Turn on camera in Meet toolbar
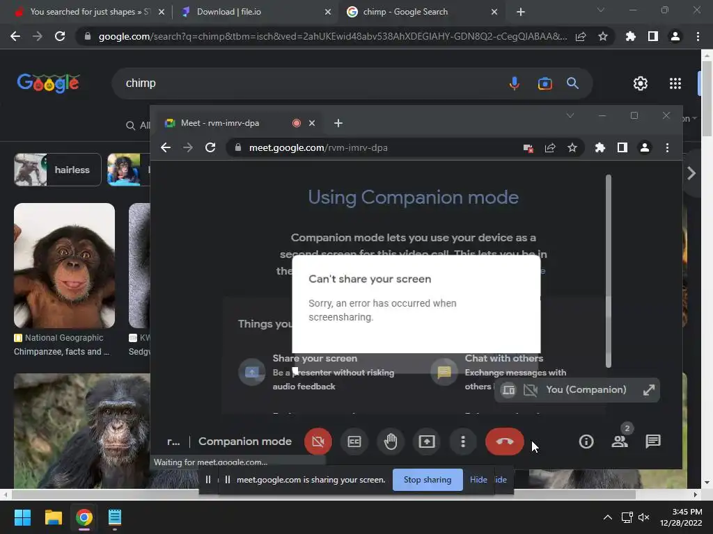The image size is (713, 534). (318, 442)
